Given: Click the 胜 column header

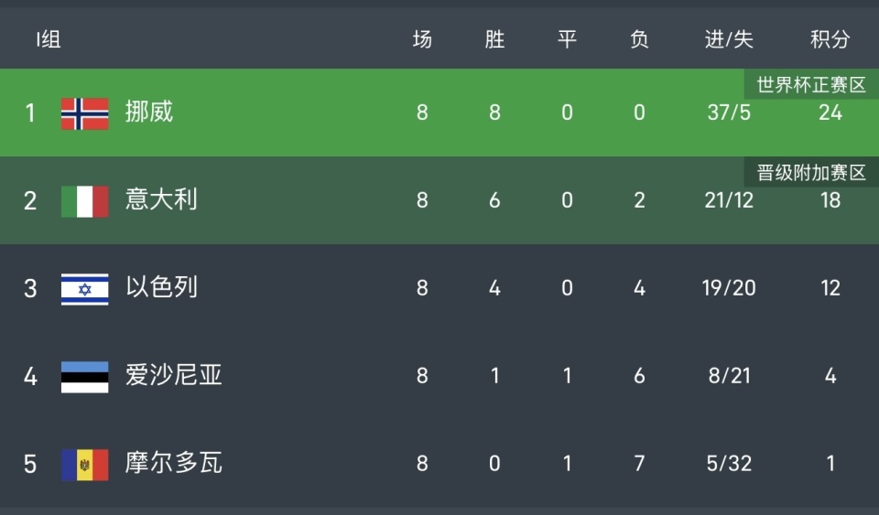Looking at the screenshot, I should pyautogui.click(x=494, y=39).
